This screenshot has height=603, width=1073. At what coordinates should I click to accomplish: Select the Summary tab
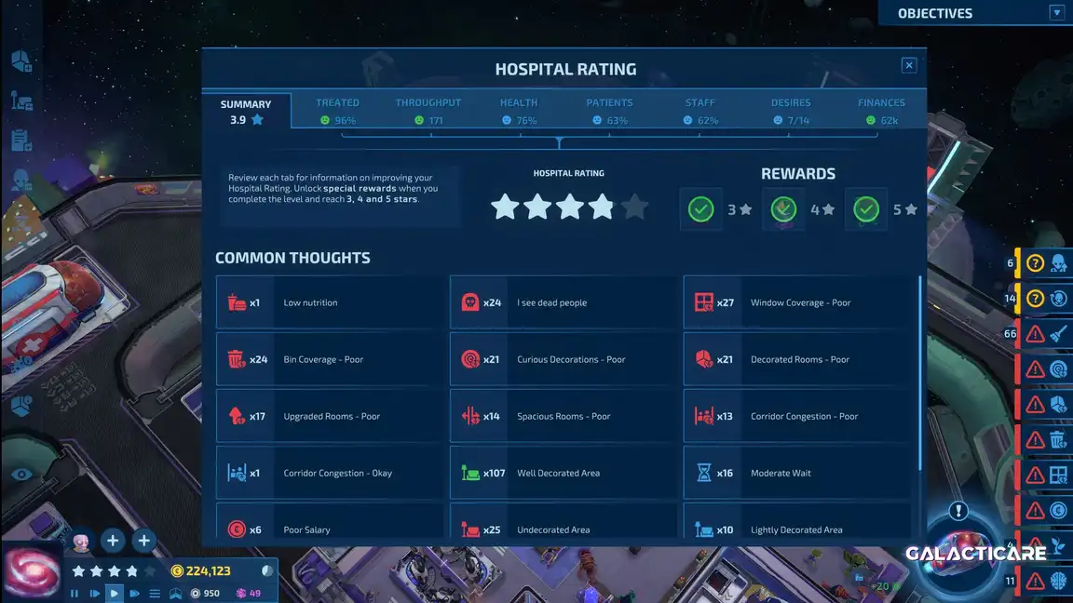coord(246,111)
